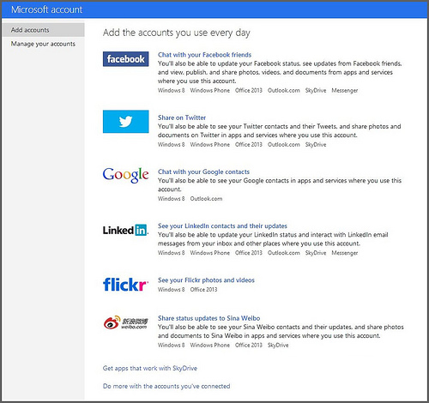Click the Outlook.com label under Google description
This screenshot has height=403, width=429.
206,199
